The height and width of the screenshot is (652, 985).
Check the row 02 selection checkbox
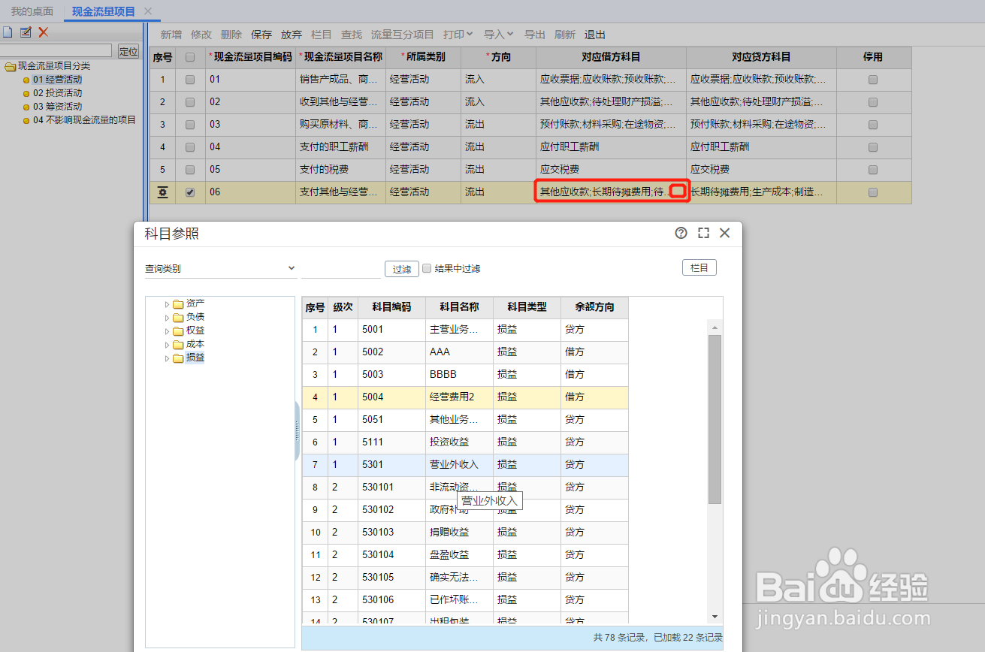click(x=190, y=102)
